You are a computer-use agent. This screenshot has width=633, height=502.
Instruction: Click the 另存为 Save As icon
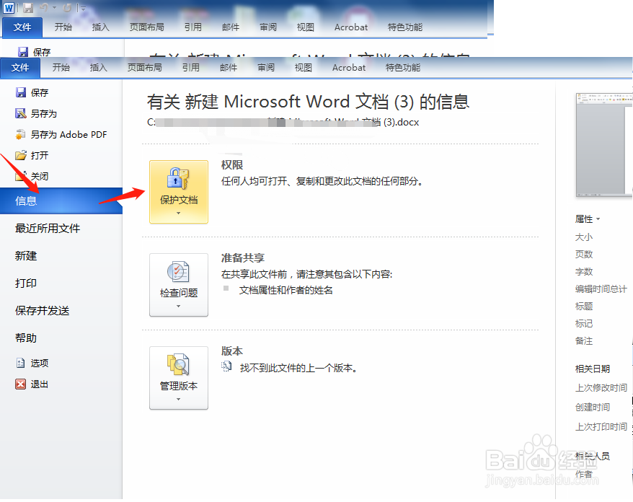(21, 113)
